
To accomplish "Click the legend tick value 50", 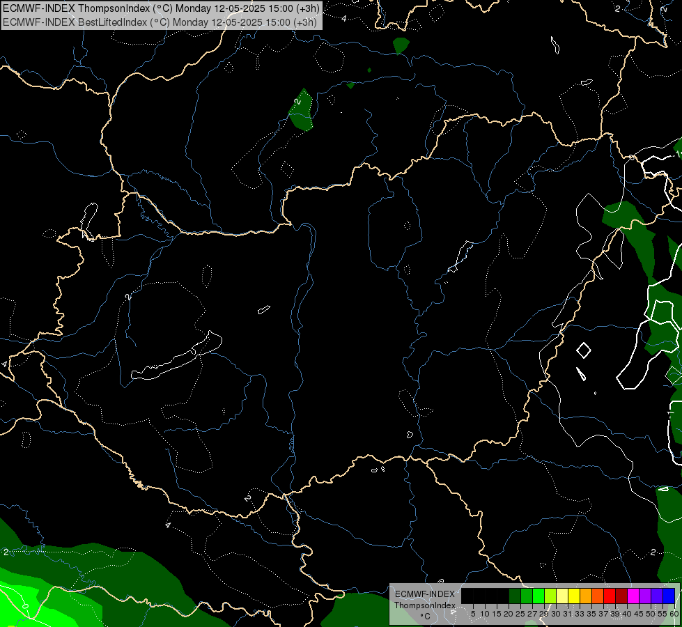I will 651,614.
